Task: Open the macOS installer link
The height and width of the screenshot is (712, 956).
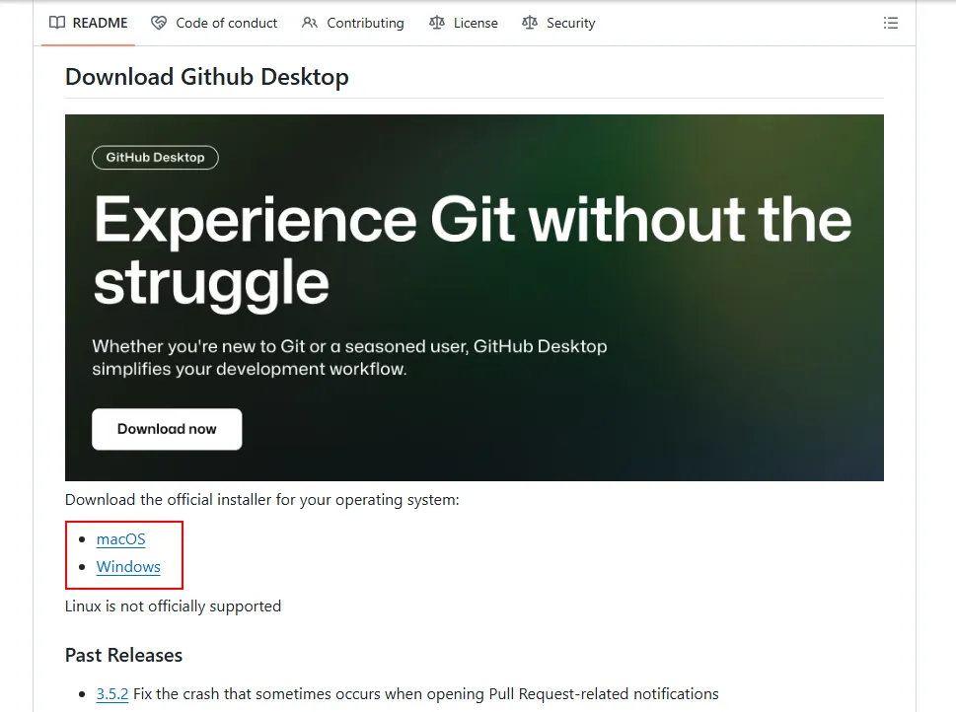Action: point(120,538)
